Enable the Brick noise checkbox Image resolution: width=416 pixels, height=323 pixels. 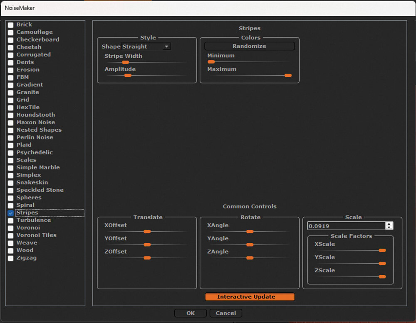(11, 25)
